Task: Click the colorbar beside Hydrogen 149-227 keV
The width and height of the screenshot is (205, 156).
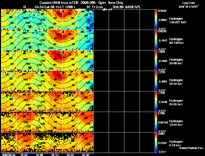Action: (156, 19)
